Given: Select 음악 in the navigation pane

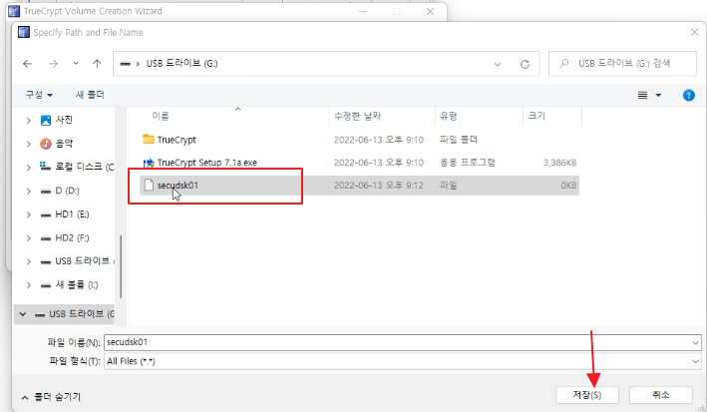Looking at the screenshot, I should pyautogui.click(x=64, y=144).
